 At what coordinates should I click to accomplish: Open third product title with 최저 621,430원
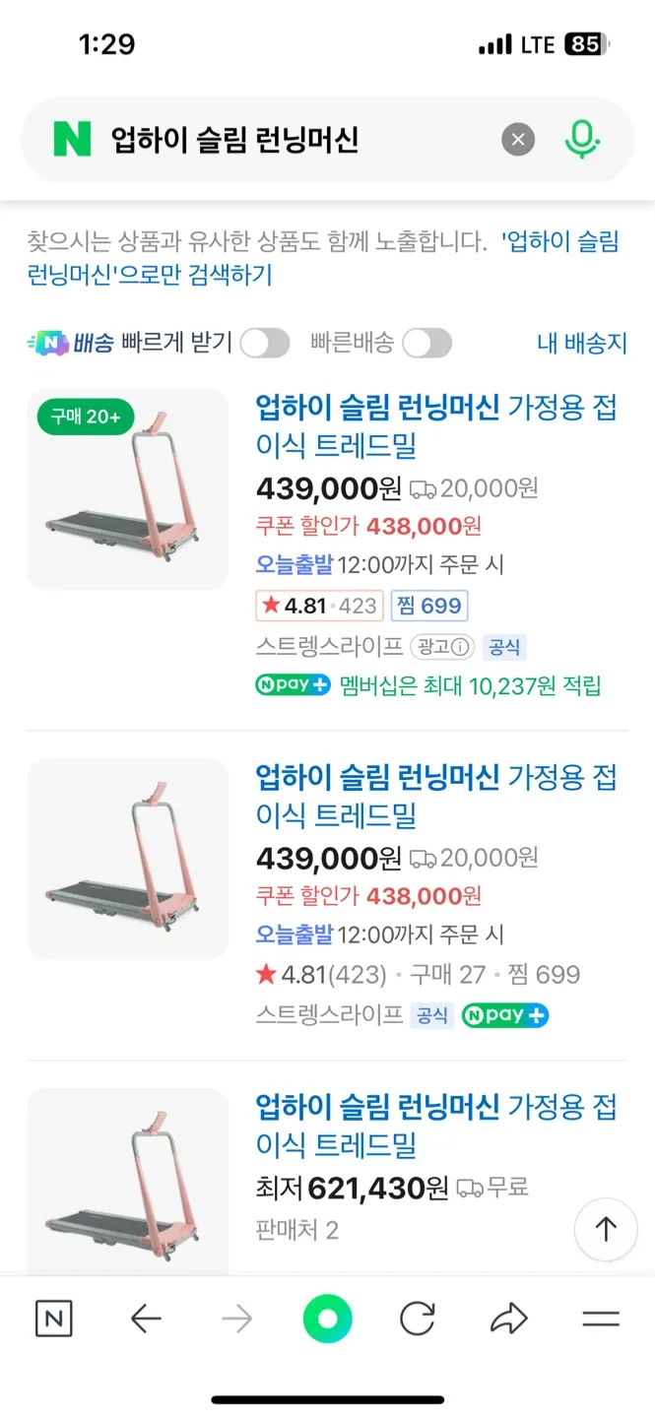(x=435, y=1125)
